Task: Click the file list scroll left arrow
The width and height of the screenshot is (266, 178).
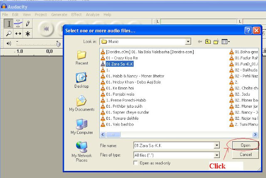Action: (x=103, y=135)
